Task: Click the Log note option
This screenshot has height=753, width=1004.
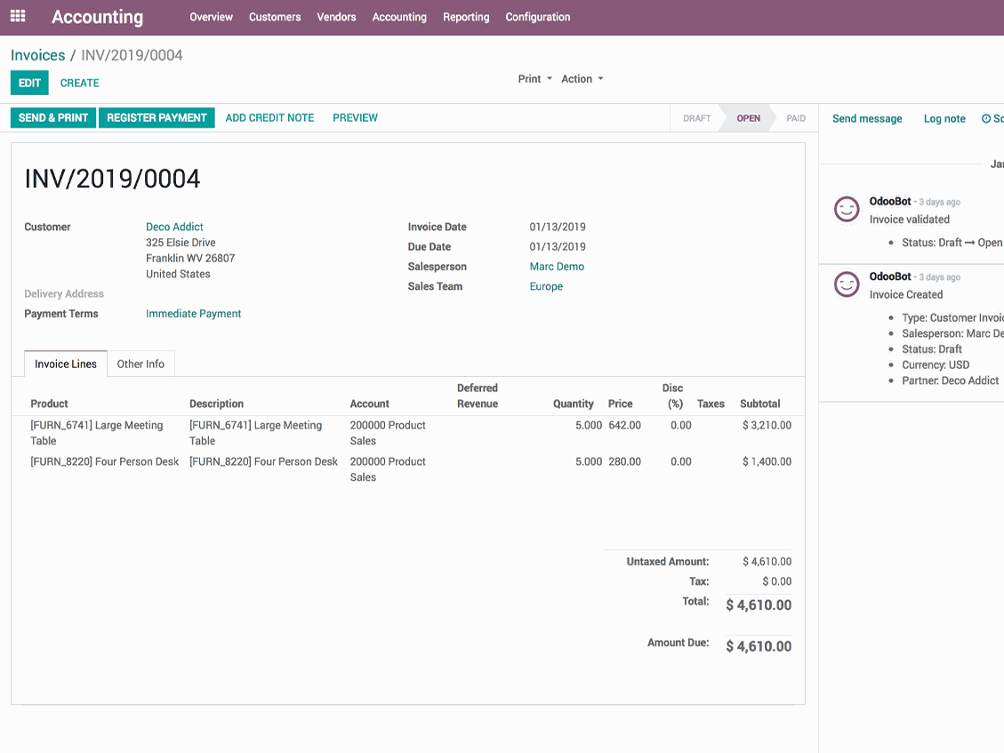Action: coord(944,118)
